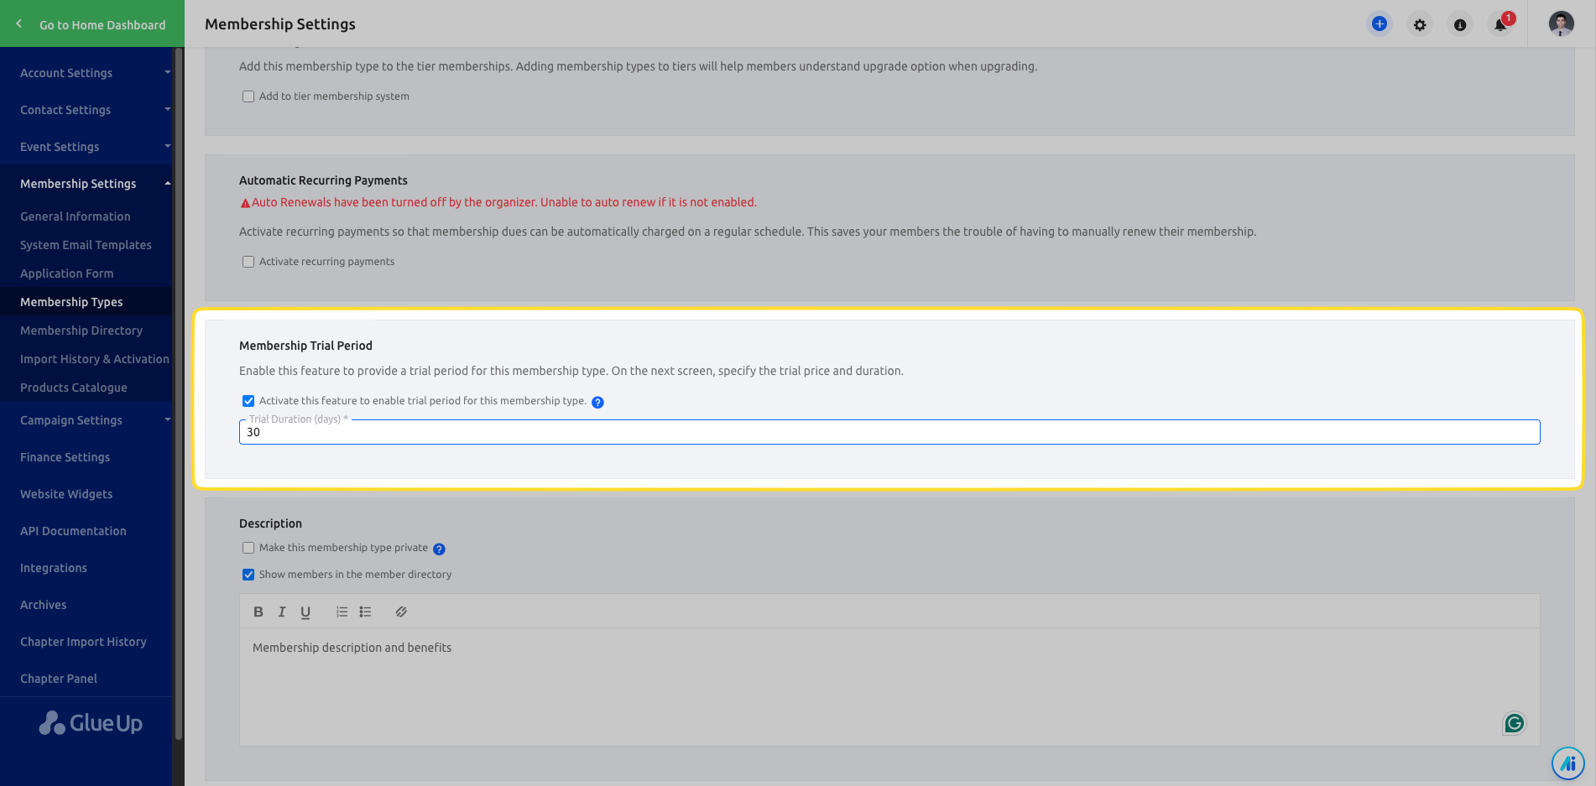Image resolution: width=1596 pixels, height=786 pixels.
Task: Check Activate recurring payments option
Action: (x=248, y=262)
